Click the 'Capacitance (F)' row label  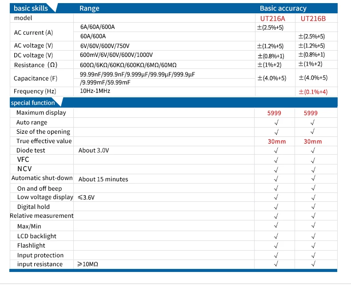tap(36, 78)
